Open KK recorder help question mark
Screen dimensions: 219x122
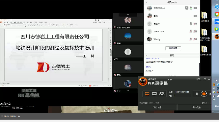point(205,79)
